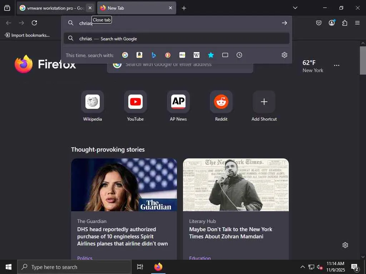Open weather widget three-dot menu

pos(337,66)
